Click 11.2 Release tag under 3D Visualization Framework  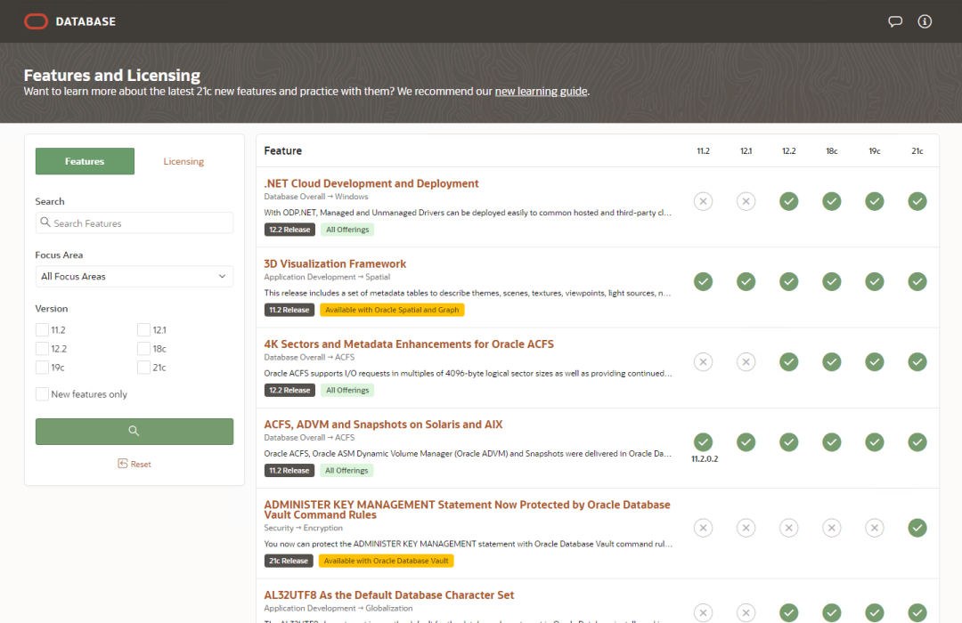coord(289,310)
